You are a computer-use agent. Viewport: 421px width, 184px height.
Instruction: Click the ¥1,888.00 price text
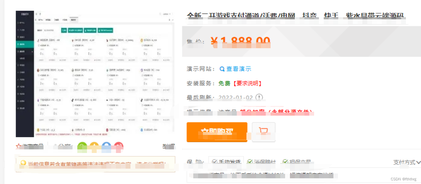click(x=240, y=42)
